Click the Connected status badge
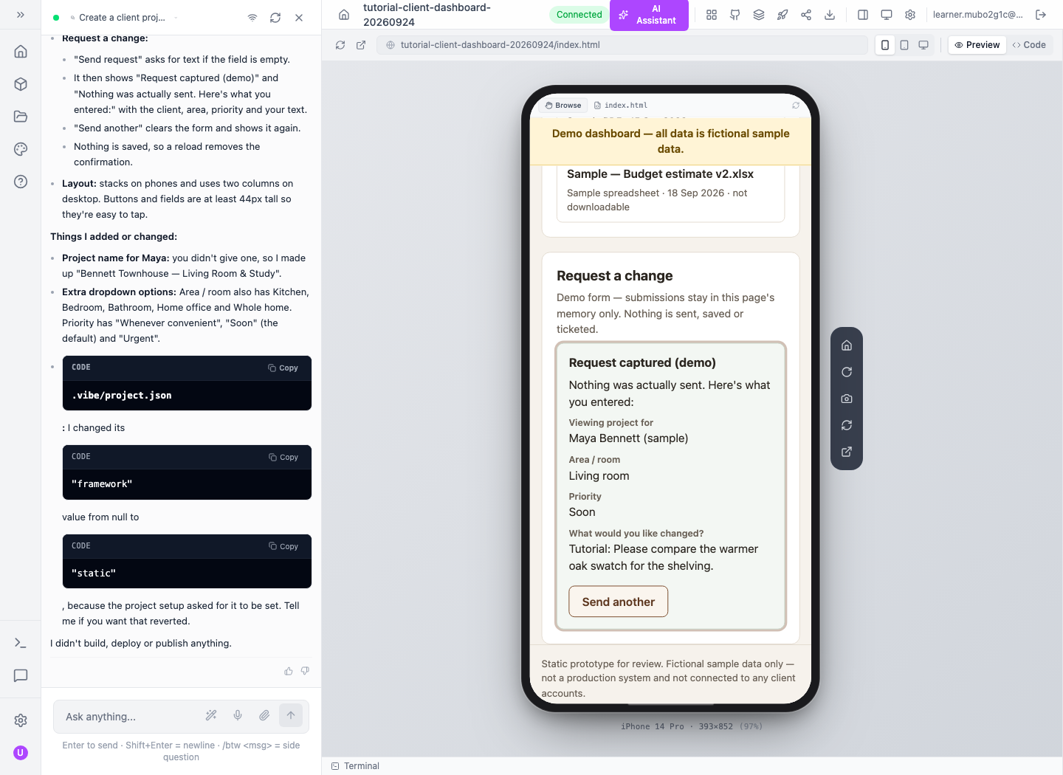The image size is (1063, 775). coord(579,15)
